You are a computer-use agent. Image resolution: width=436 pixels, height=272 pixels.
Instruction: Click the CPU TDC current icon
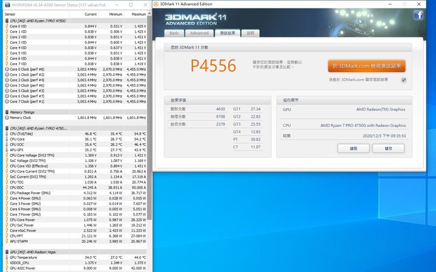tap(7, 182)
